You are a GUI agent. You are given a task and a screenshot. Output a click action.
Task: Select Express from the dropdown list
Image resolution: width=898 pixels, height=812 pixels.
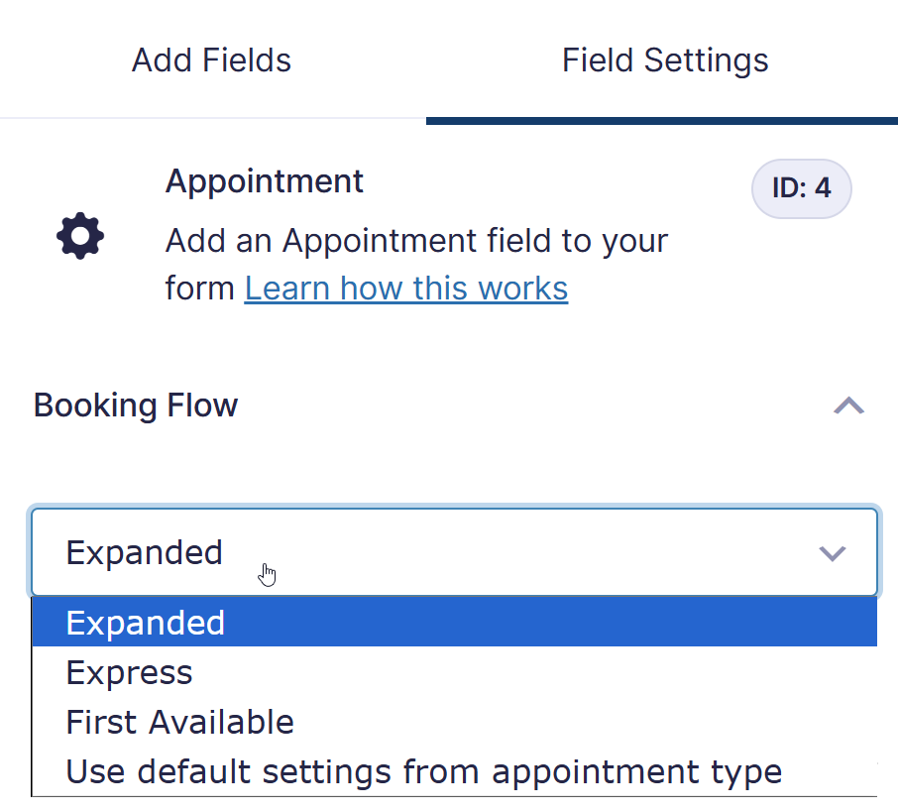[x=129, y=672]
